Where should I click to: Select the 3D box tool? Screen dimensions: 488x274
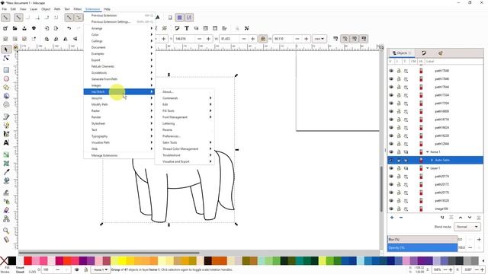(x=6, y=96)
